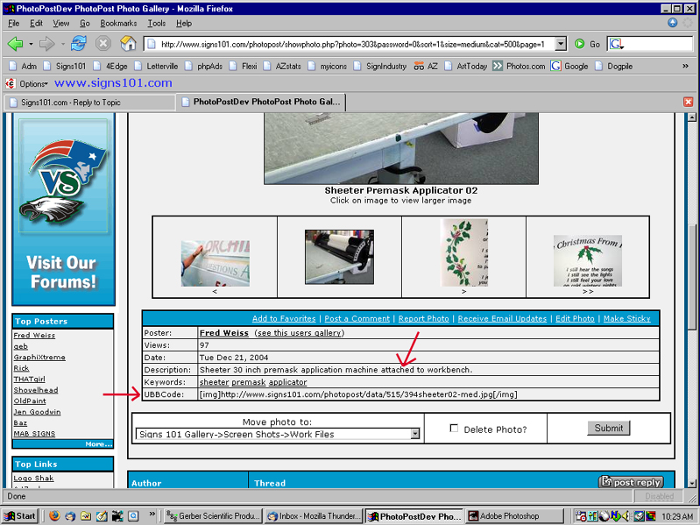
Task: Click the www.signs101.com toolbar link
Action: (x=113, y=83)
